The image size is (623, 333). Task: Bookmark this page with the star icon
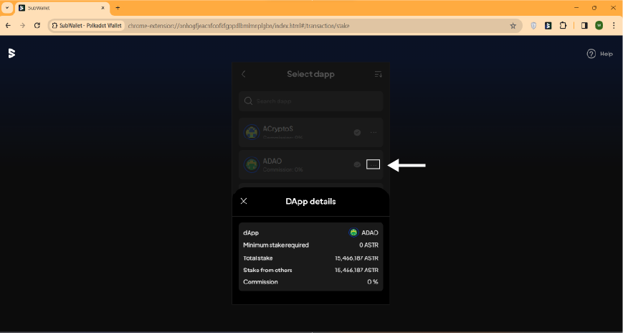513,25
